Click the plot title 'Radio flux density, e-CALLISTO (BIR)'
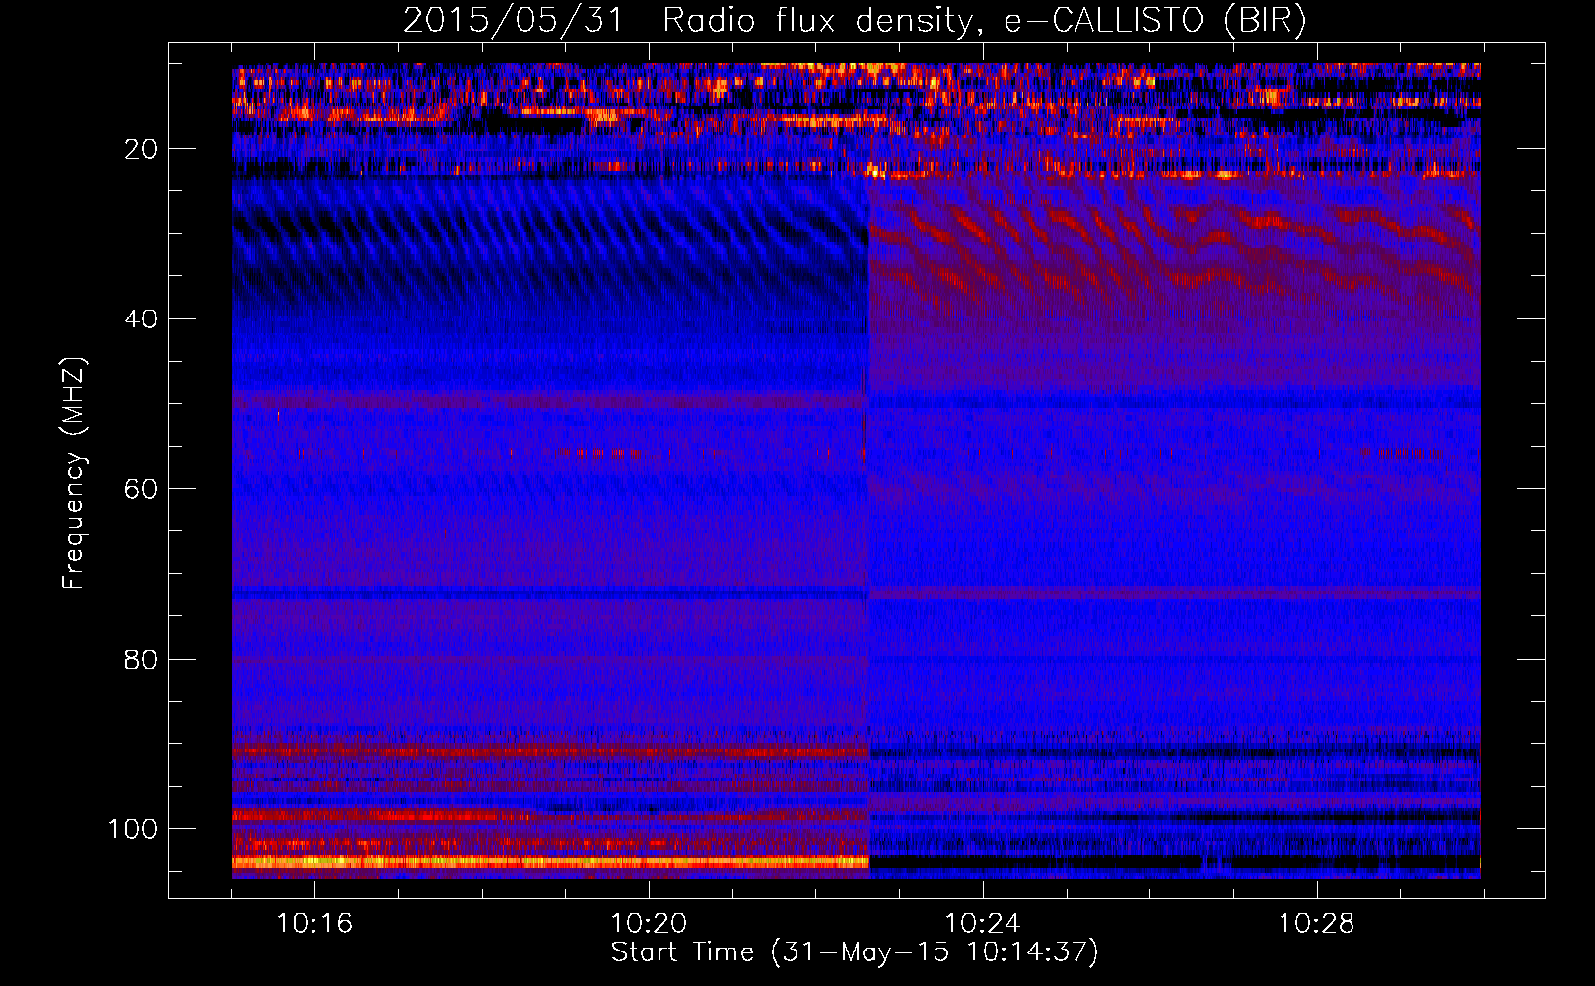 [984, 21]
